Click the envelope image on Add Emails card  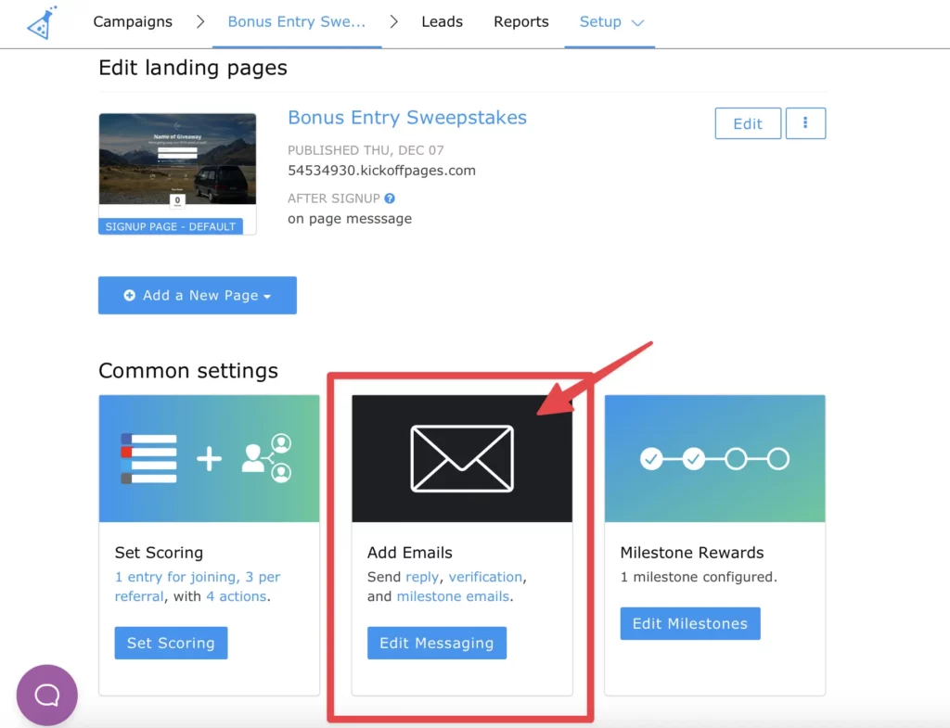462,458
